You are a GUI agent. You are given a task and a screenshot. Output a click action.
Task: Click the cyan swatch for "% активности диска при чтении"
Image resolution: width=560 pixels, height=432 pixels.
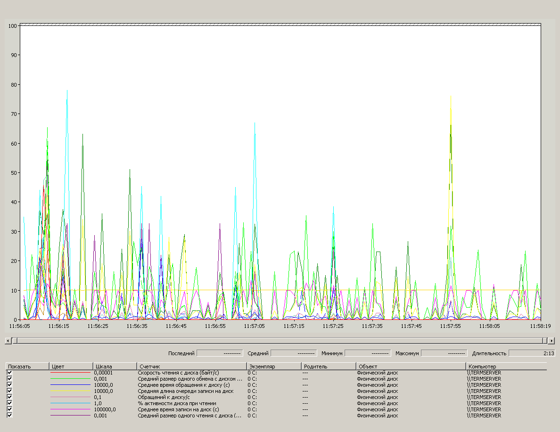point(70,403)
